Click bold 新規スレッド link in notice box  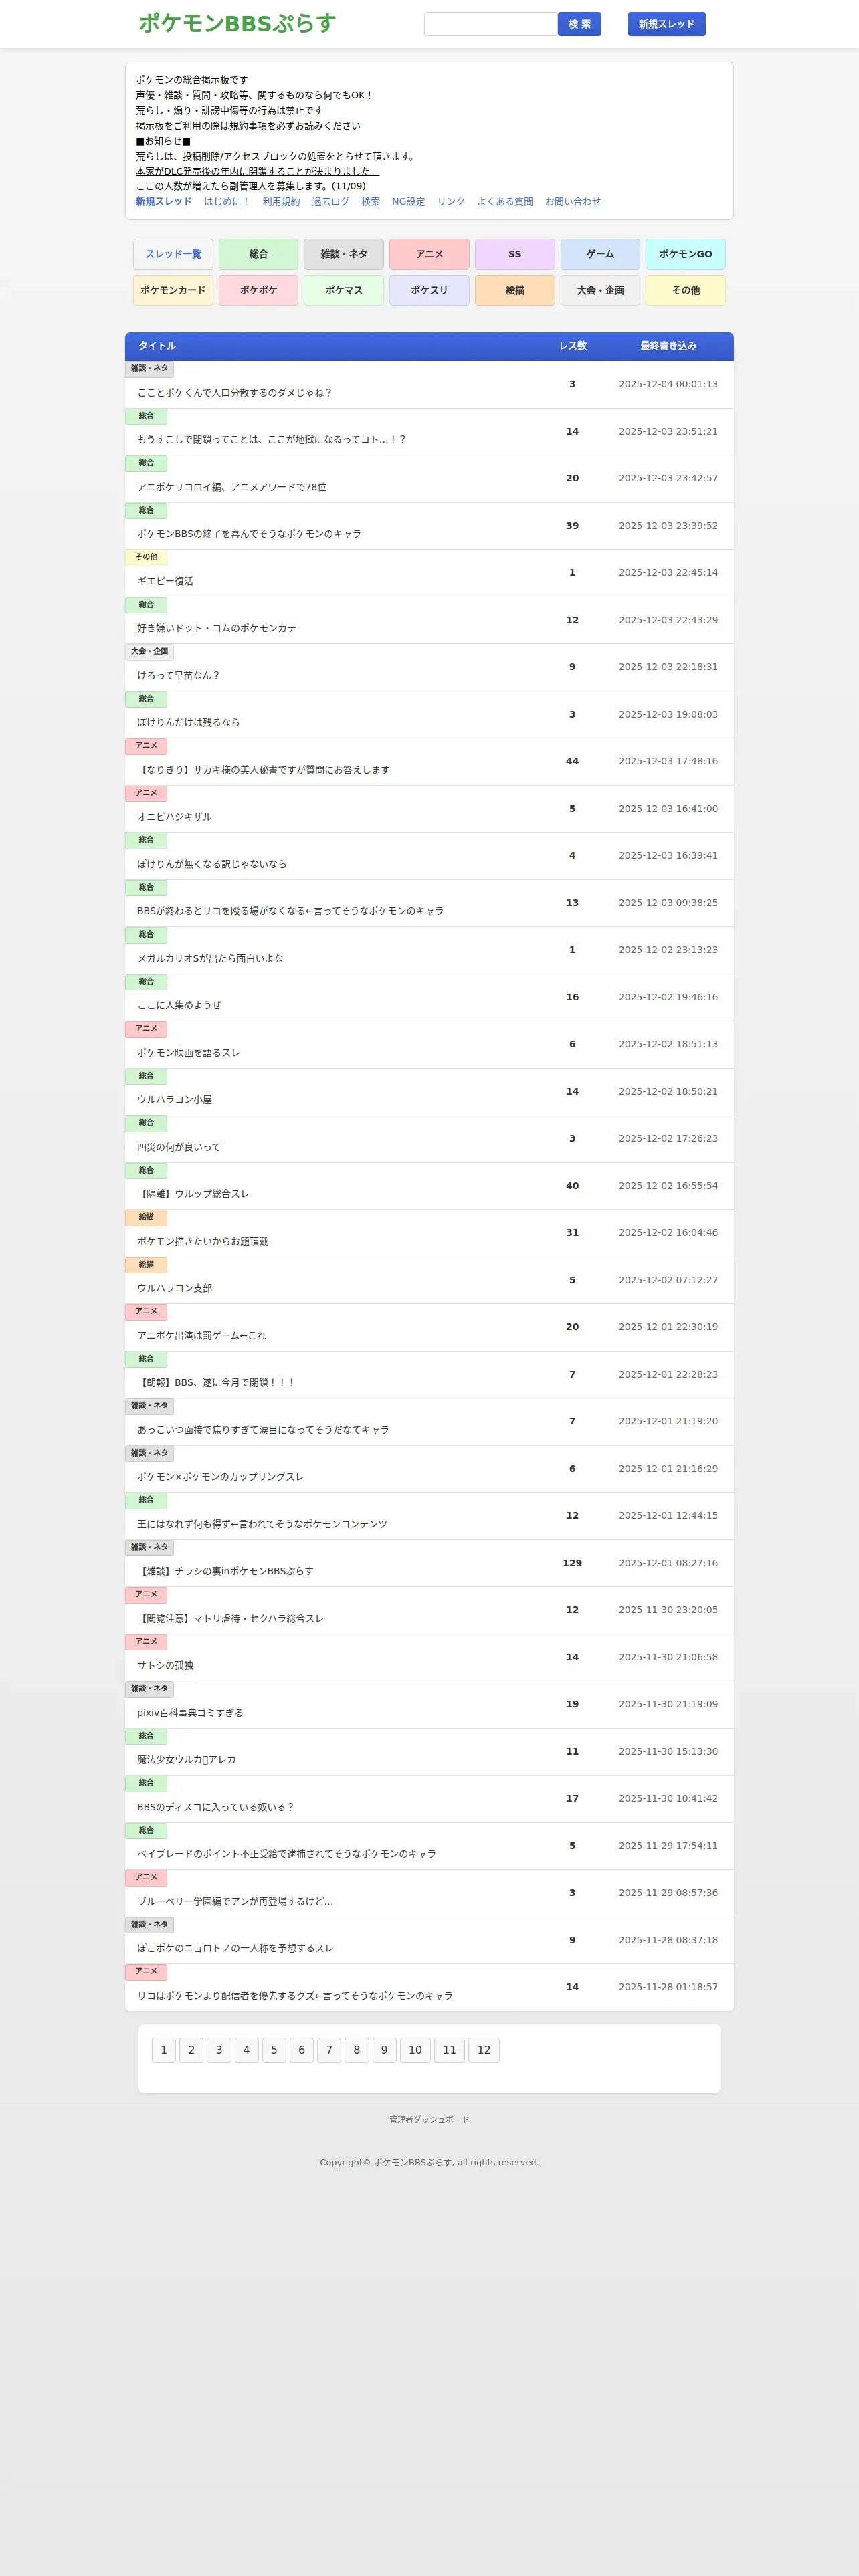tap(164, 201)
